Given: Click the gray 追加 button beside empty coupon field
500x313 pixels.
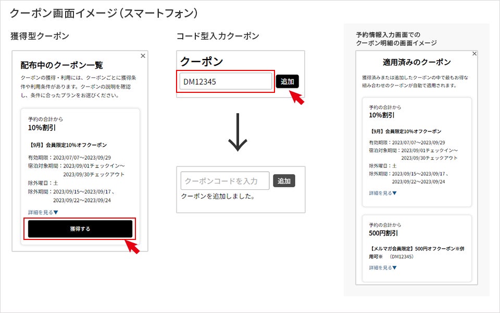Looking at the screenshot, I should [284, 181].
